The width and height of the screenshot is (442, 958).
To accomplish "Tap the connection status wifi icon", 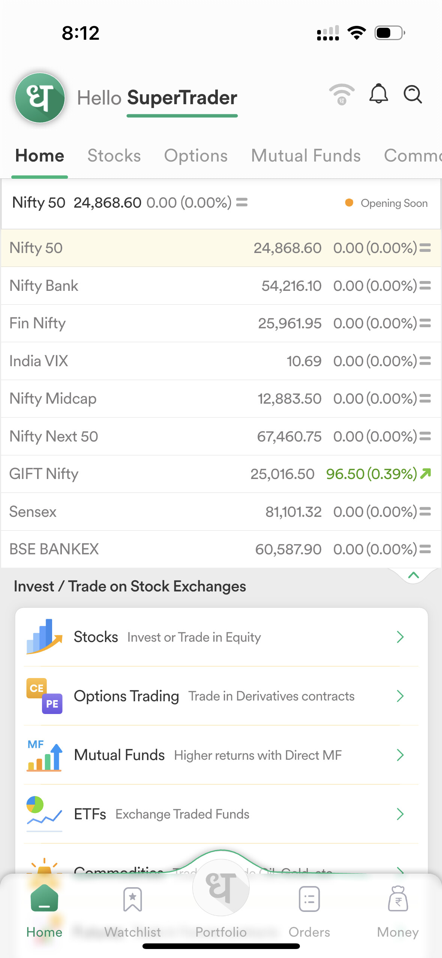I will 342,94.
